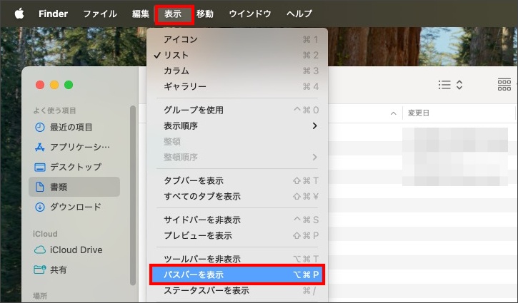518x303 pixels.
Task: Switch to icon grid view in toolbar
Action: coord(504,85)
